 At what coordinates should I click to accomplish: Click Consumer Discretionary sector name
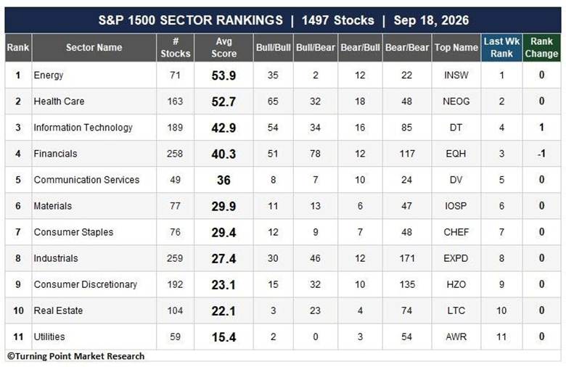(85, 284)
